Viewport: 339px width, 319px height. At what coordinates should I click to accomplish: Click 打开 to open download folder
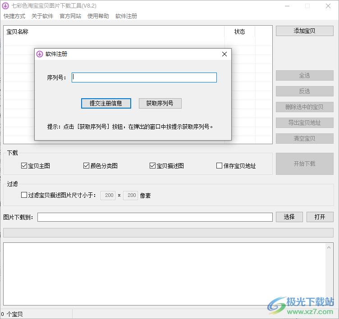click(320, 217)
